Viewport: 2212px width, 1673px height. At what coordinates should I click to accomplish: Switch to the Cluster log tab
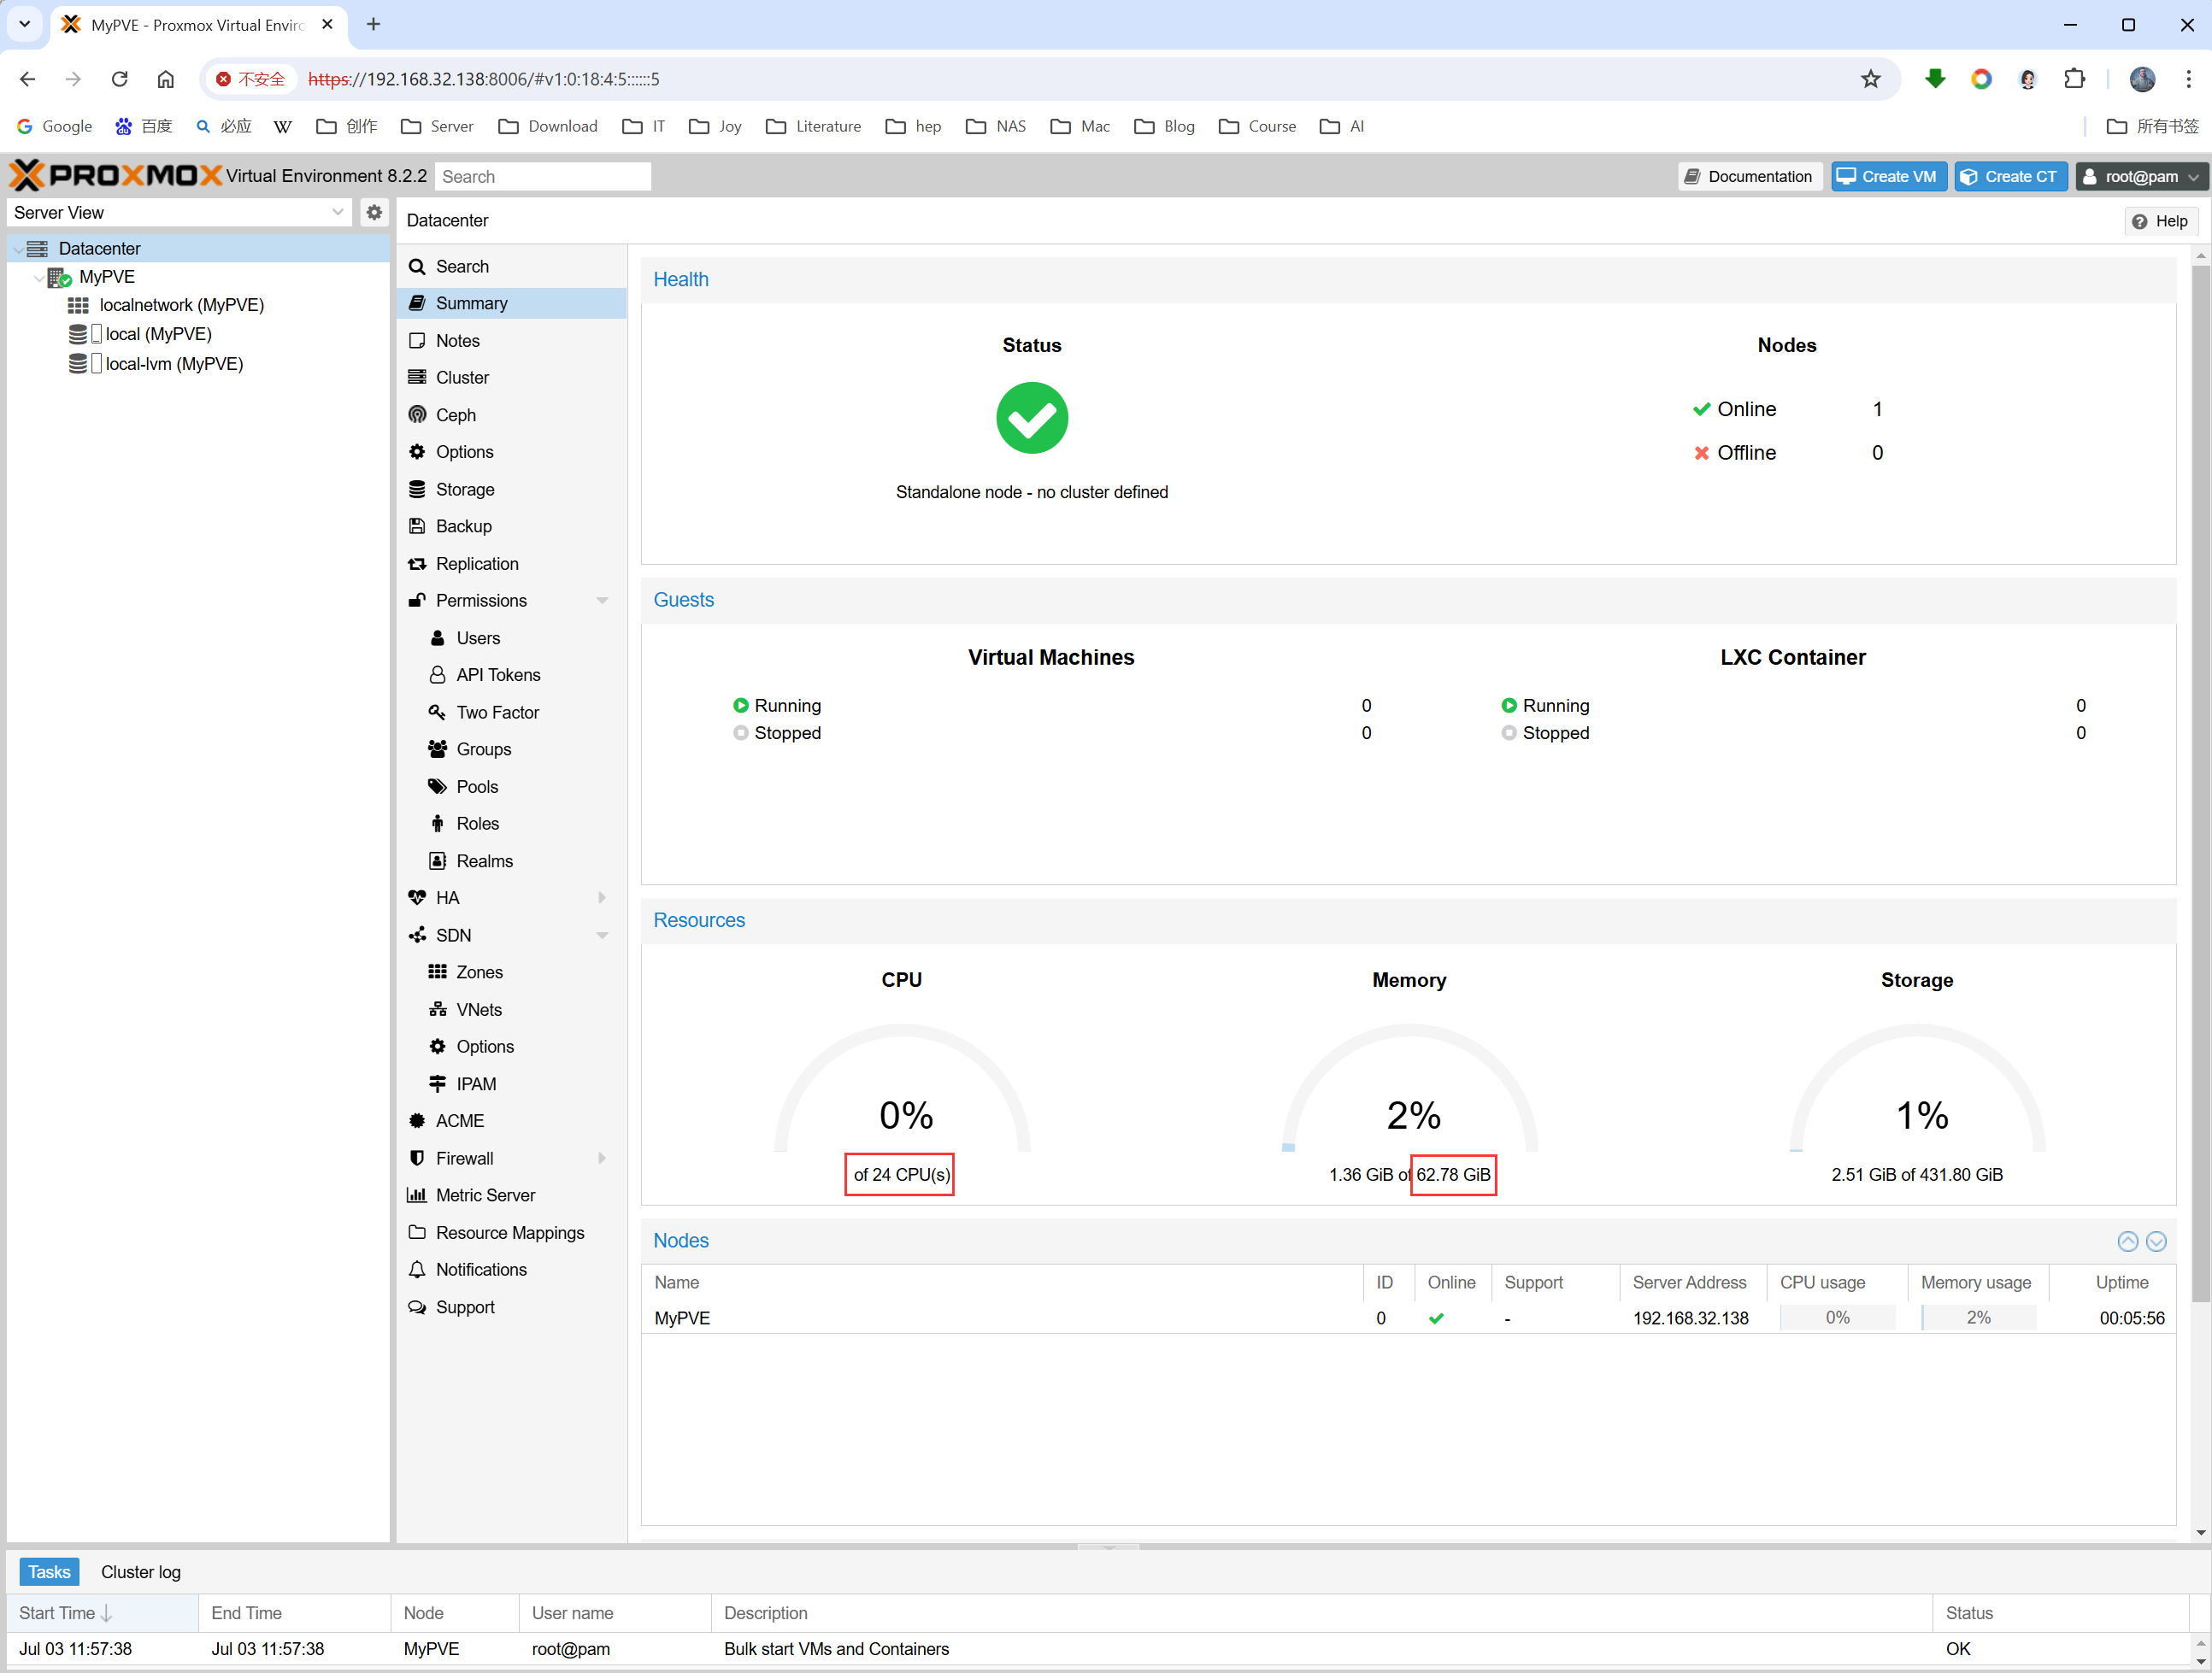click(141, 1572)
